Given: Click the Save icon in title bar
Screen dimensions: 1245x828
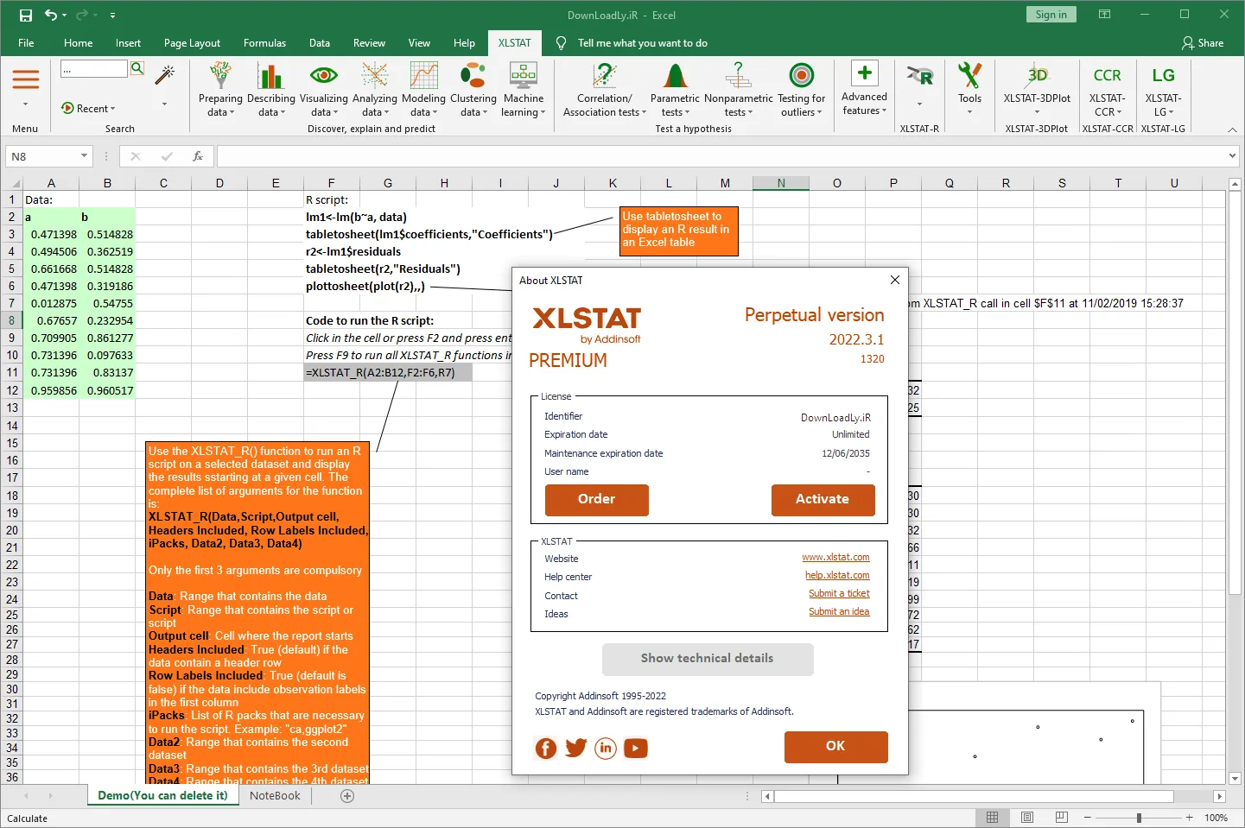Looking at the screenshot, I should [x=25, y=15].
